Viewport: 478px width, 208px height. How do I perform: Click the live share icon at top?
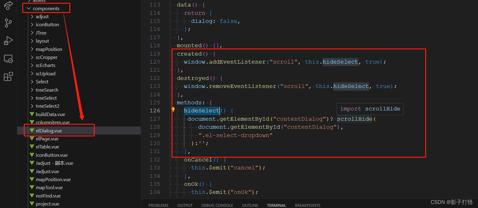pyautogui.click(x=8, y=6)
